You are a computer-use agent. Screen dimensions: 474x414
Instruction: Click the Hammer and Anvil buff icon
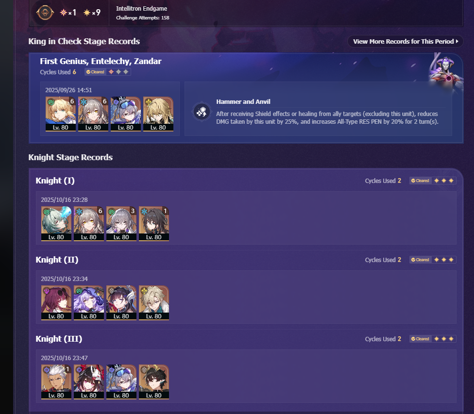coord(202,112)
